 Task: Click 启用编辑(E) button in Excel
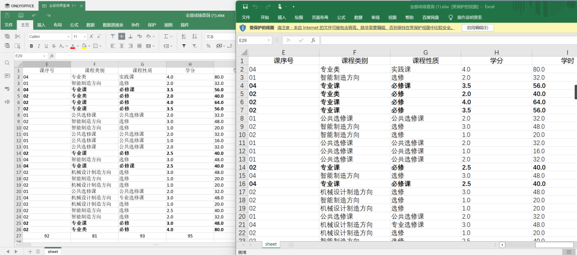(x=478, y=28)
